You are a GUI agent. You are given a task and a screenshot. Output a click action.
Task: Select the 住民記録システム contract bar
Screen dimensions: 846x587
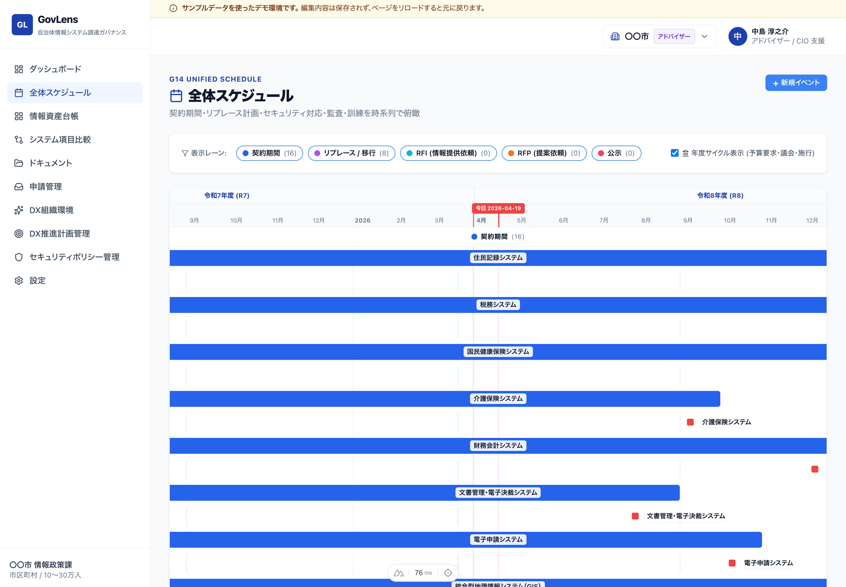click(498, 258)
